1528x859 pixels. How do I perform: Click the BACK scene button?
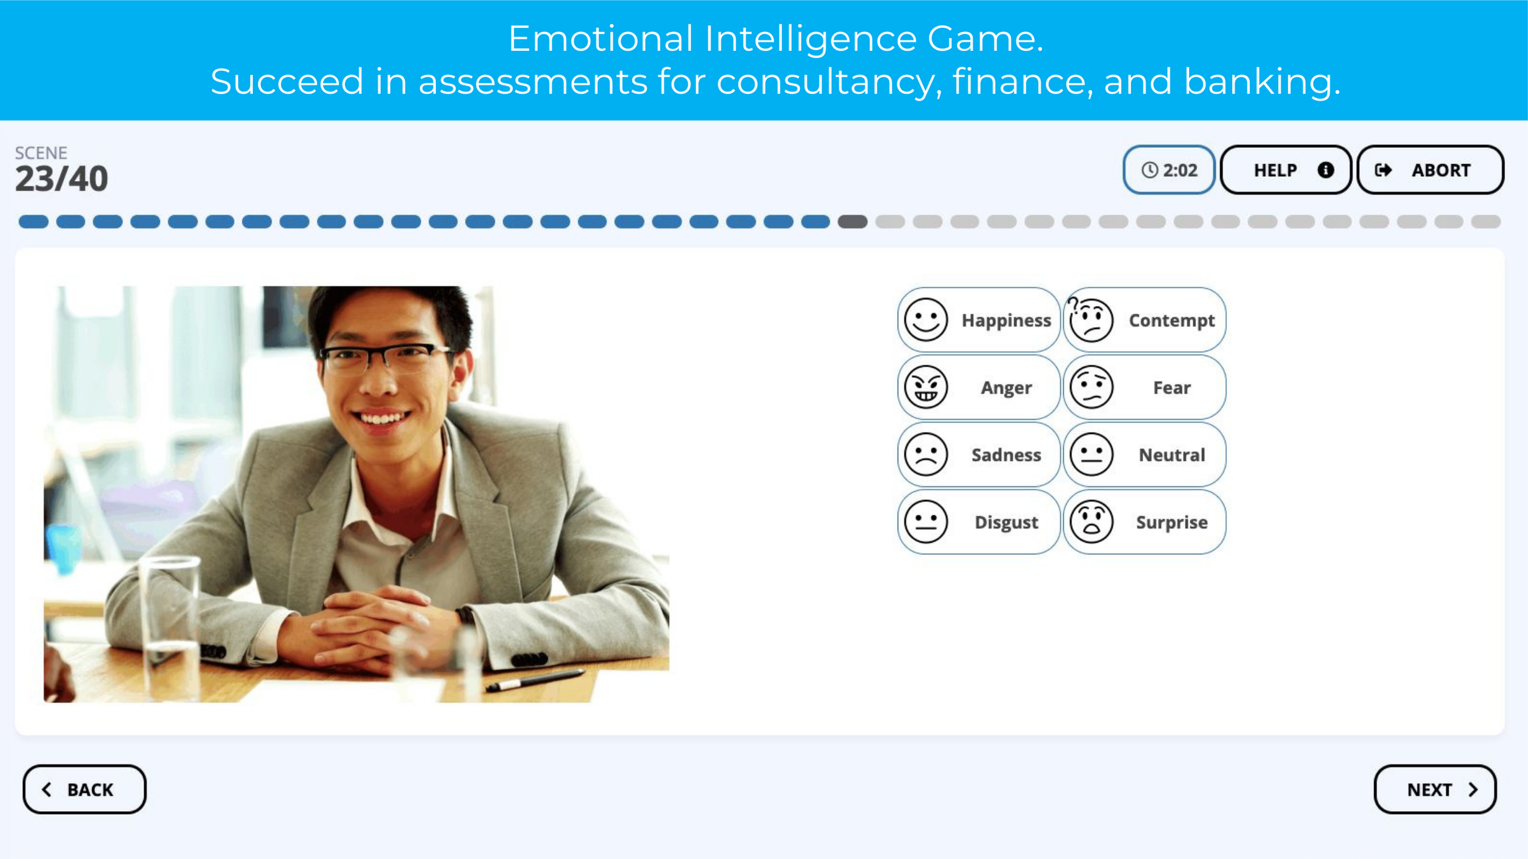click(84, 790)
